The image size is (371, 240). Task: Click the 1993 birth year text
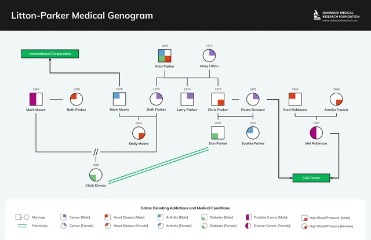pos(316,123)
